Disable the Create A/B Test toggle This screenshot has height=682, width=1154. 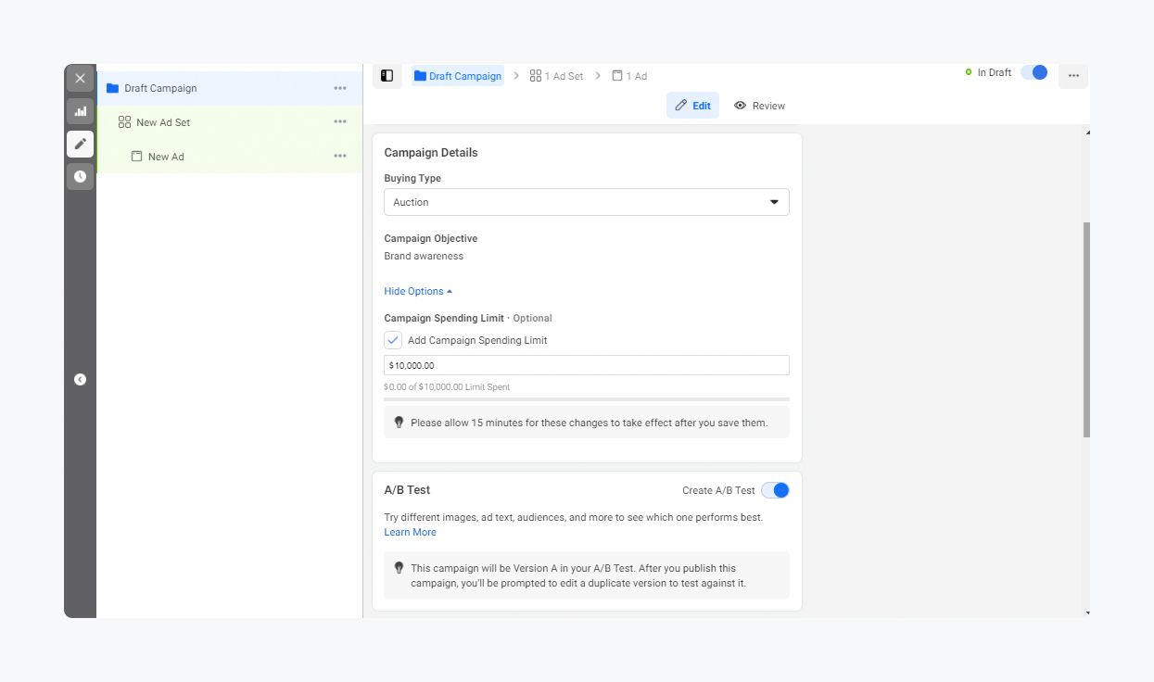775,490
